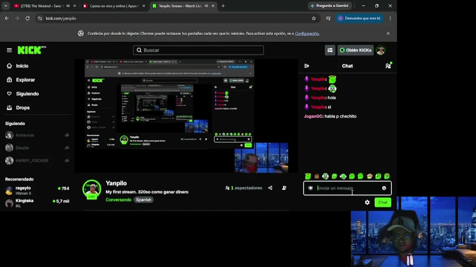Viewport: 476px width, 267px height.
Task: Open chat settings gear
Action: (367, 202)
